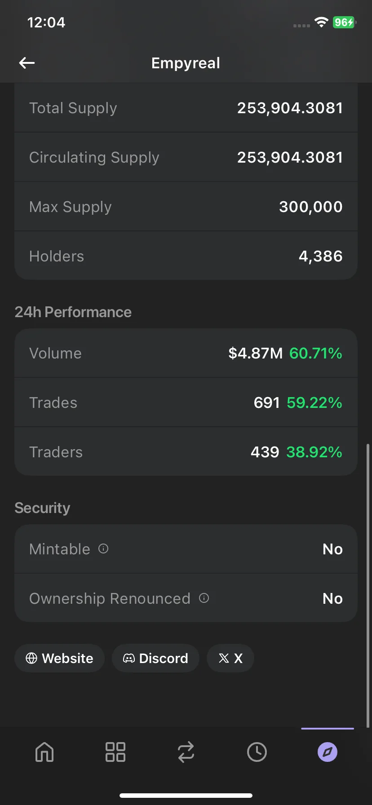The image size is (372, 805).
Task: Open the clock history tab
Action: [x=257, y=752]
